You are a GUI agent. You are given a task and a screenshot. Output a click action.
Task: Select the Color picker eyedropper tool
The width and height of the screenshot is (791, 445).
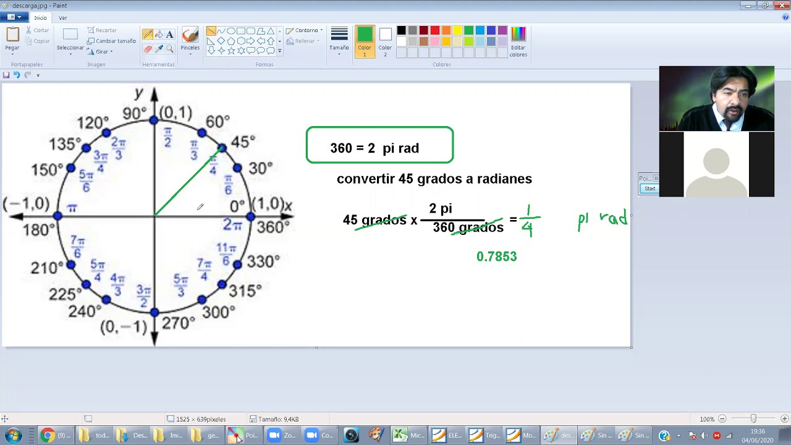coord(159,49)
